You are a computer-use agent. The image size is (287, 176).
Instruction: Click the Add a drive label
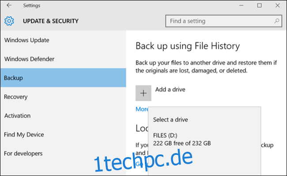[170, 90]
